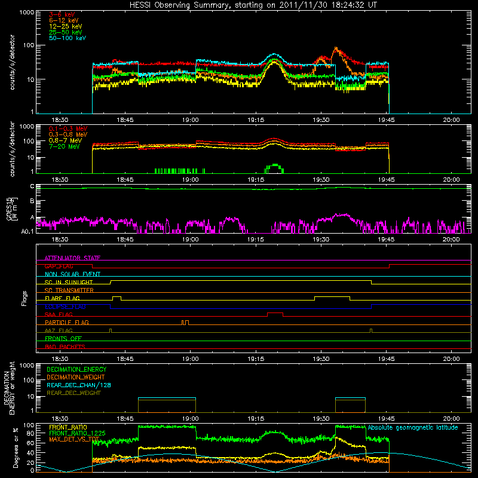The image size is (478, 478).
Task: Select the 12-25 keV legend entry
Action: (66, 26)
